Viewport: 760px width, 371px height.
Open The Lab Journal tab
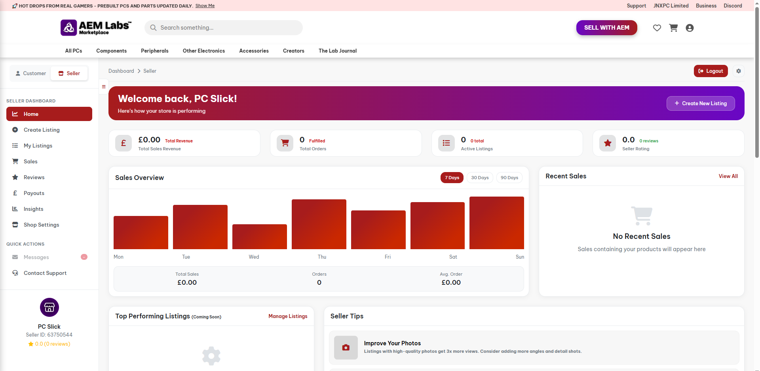[x=337, y=51]
